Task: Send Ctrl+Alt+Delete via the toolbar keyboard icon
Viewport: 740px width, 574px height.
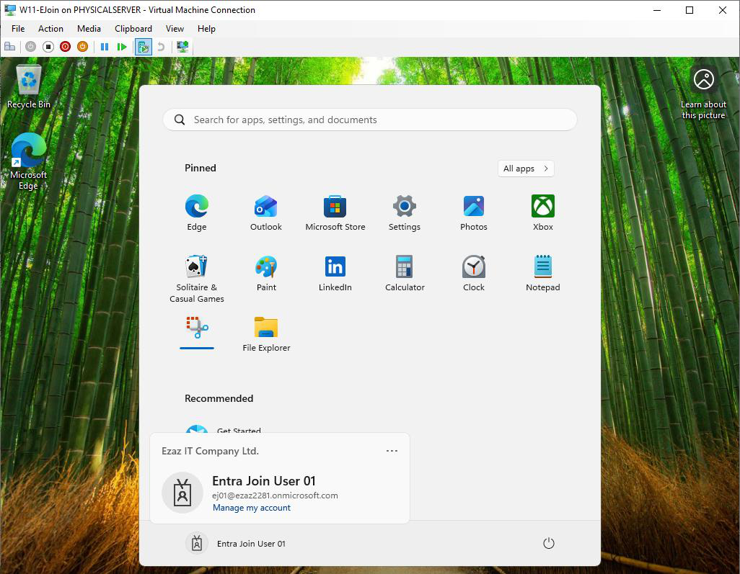Action: click(9, 47)
